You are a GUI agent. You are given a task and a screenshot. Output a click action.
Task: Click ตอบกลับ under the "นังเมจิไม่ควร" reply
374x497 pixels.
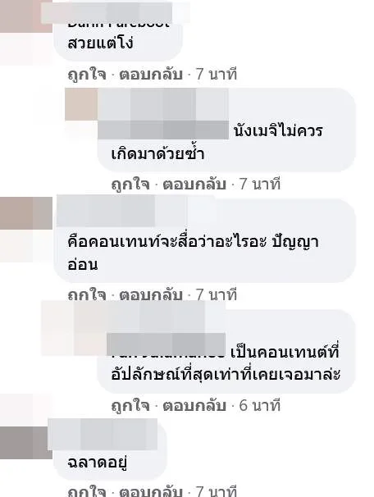click(x=194, y=185)
